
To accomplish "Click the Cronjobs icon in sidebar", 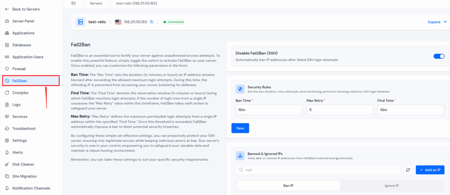I will click(7, 92).
